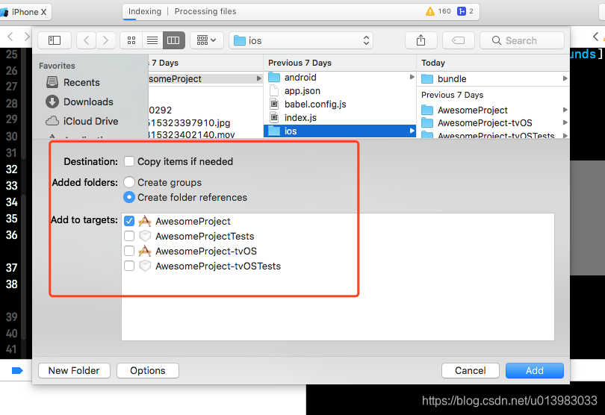Click the Xcode activity status Indexing bar
The image size is (605, 415).
(x=301, y=12)
